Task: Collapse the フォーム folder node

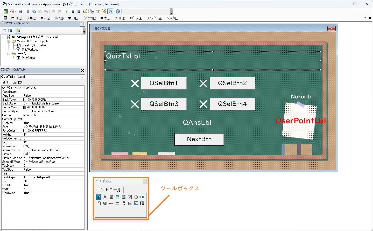Action: point(9,54)
